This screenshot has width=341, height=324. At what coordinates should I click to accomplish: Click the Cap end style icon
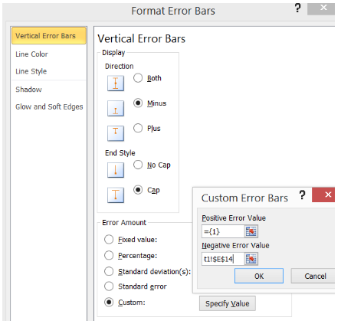[116, 195]
